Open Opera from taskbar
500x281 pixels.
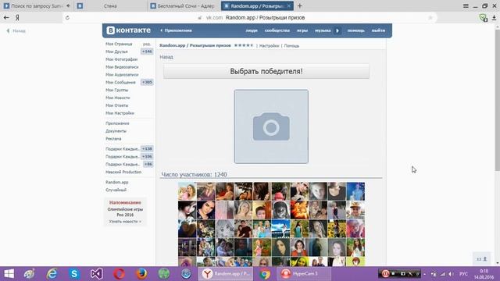pyautogui.click(x=119, y=274)
